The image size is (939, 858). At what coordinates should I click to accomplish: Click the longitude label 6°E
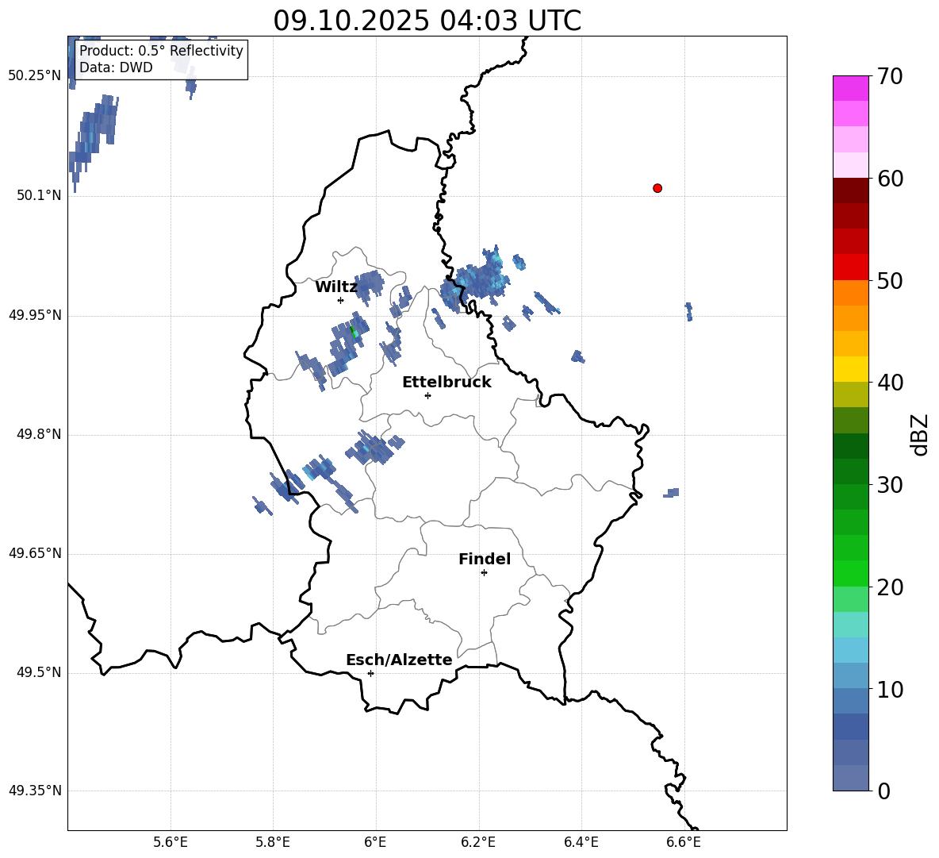pos(376,842)
